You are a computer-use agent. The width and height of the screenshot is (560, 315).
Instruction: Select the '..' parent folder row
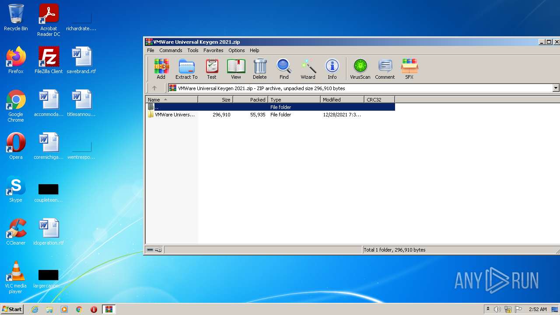click(270, 107)
